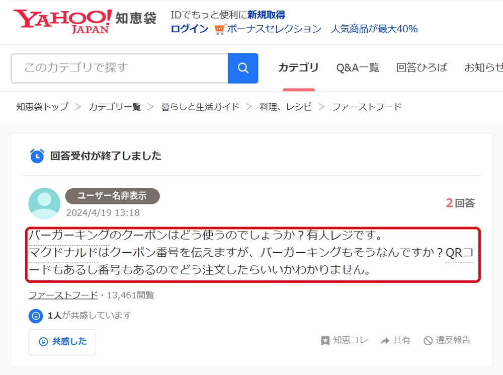This screenshot has height=375, width=503.
Task: Click the 違反報告 prohibition icon
Action: coord(428,341)
